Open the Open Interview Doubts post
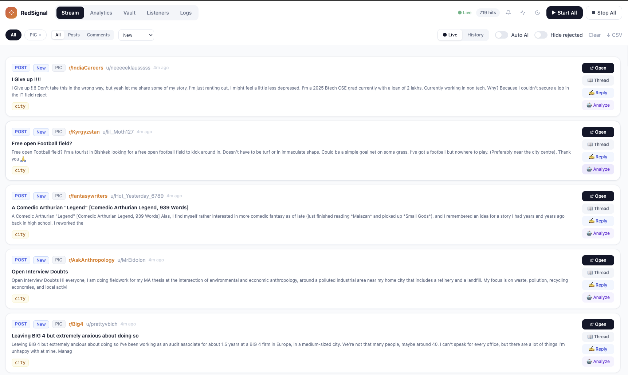628x375 pixels. click(x=598, y=260)
